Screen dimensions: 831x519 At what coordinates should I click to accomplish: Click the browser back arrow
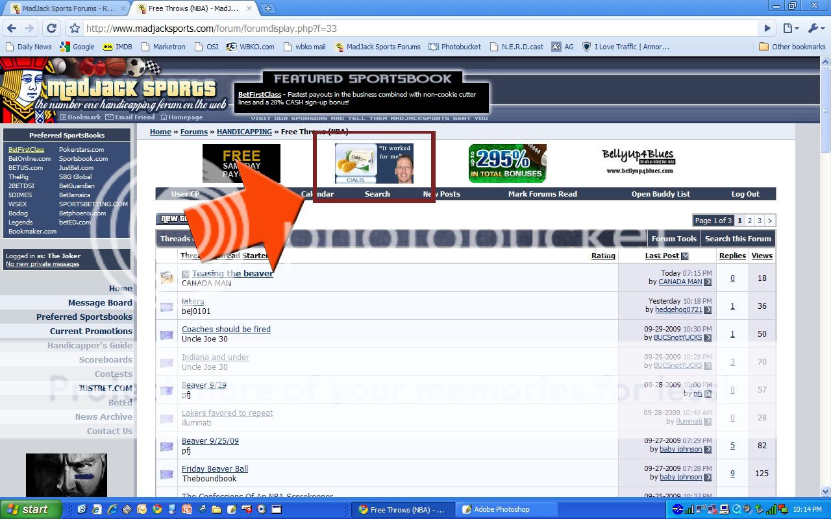(x=11, y=29)
